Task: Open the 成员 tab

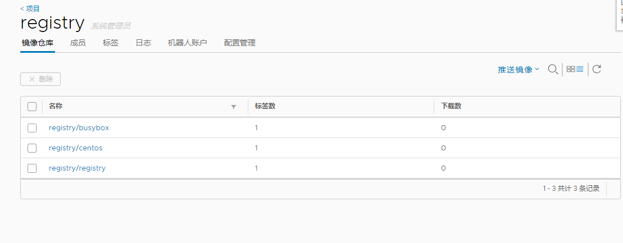Action: (78, 43)
